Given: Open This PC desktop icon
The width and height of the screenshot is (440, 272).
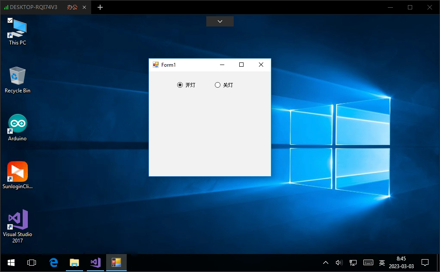Looking at the screenshot, I should tap(18, 32).
